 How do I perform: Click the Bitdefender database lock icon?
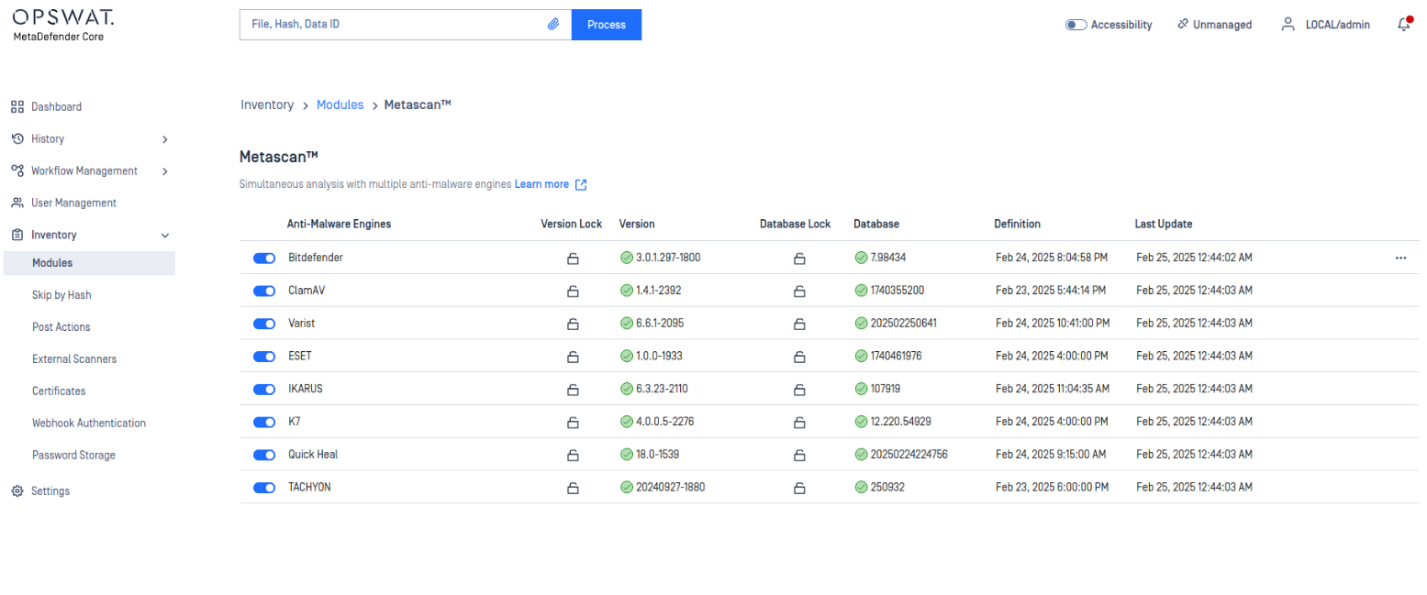click(x=799, y=259)
